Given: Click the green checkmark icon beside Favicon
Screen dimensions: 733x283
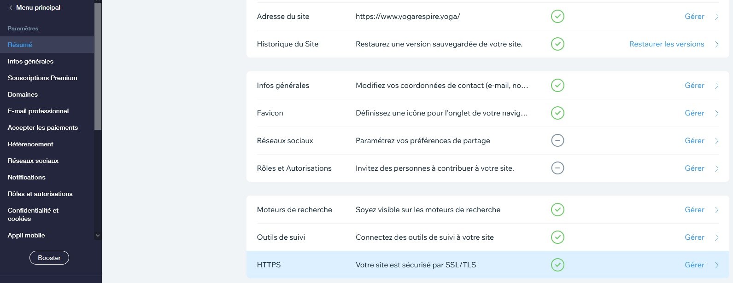Looking at the screenshot, I should (557, 113).
